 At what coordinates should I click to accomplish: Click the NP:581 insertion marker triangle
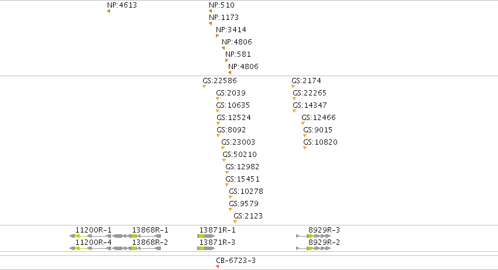point(227,60)
